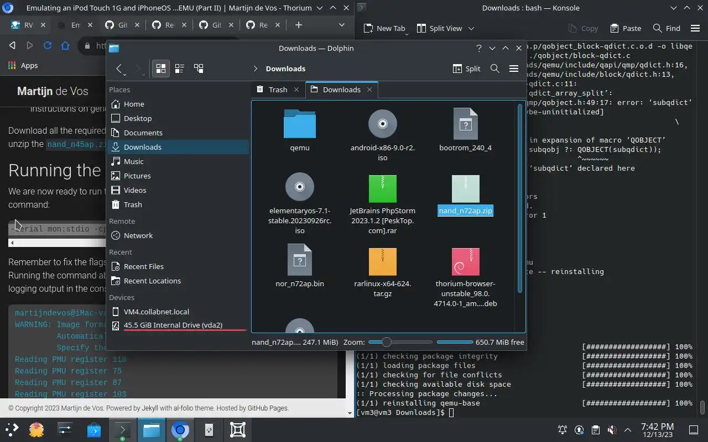This screenshot has width=708, height=442.
Task: Open Network under Remote
Action: click(x=178, y=235)
